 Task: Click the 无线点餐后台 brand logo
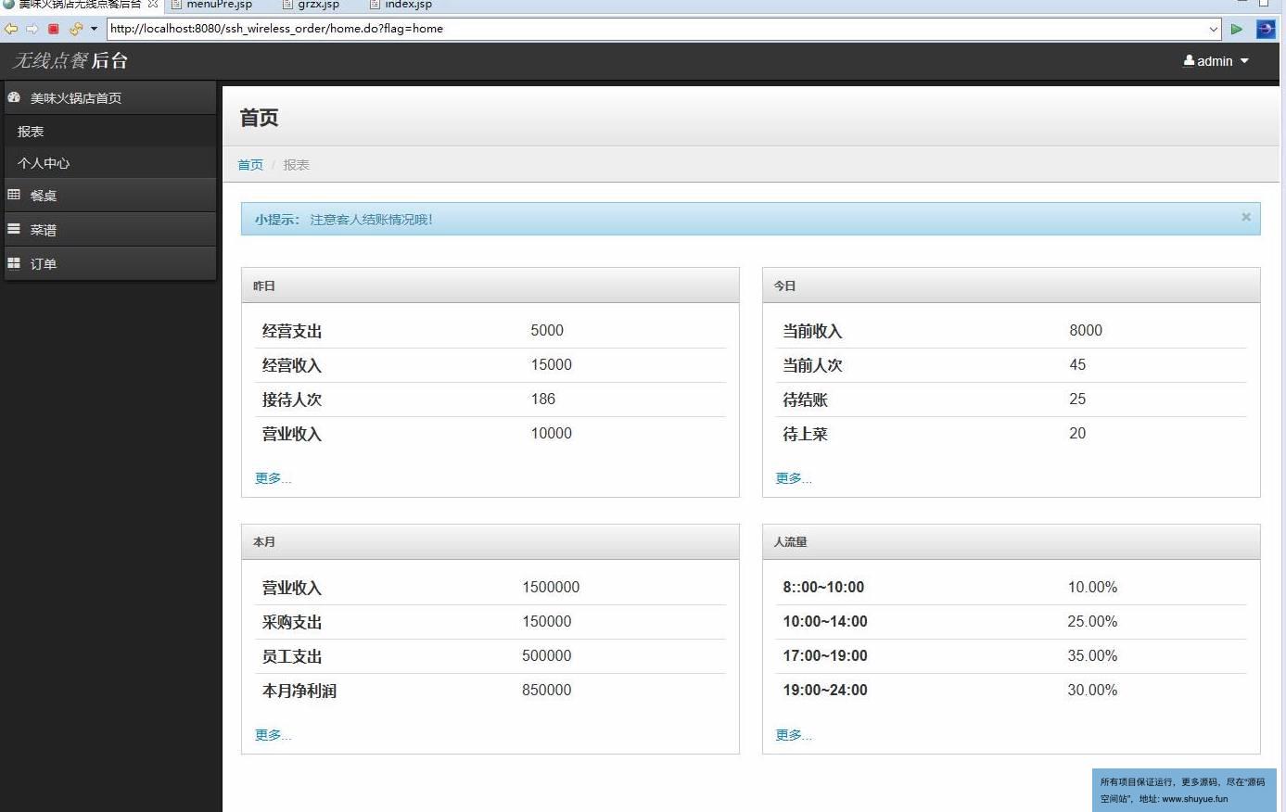(70, 61)
